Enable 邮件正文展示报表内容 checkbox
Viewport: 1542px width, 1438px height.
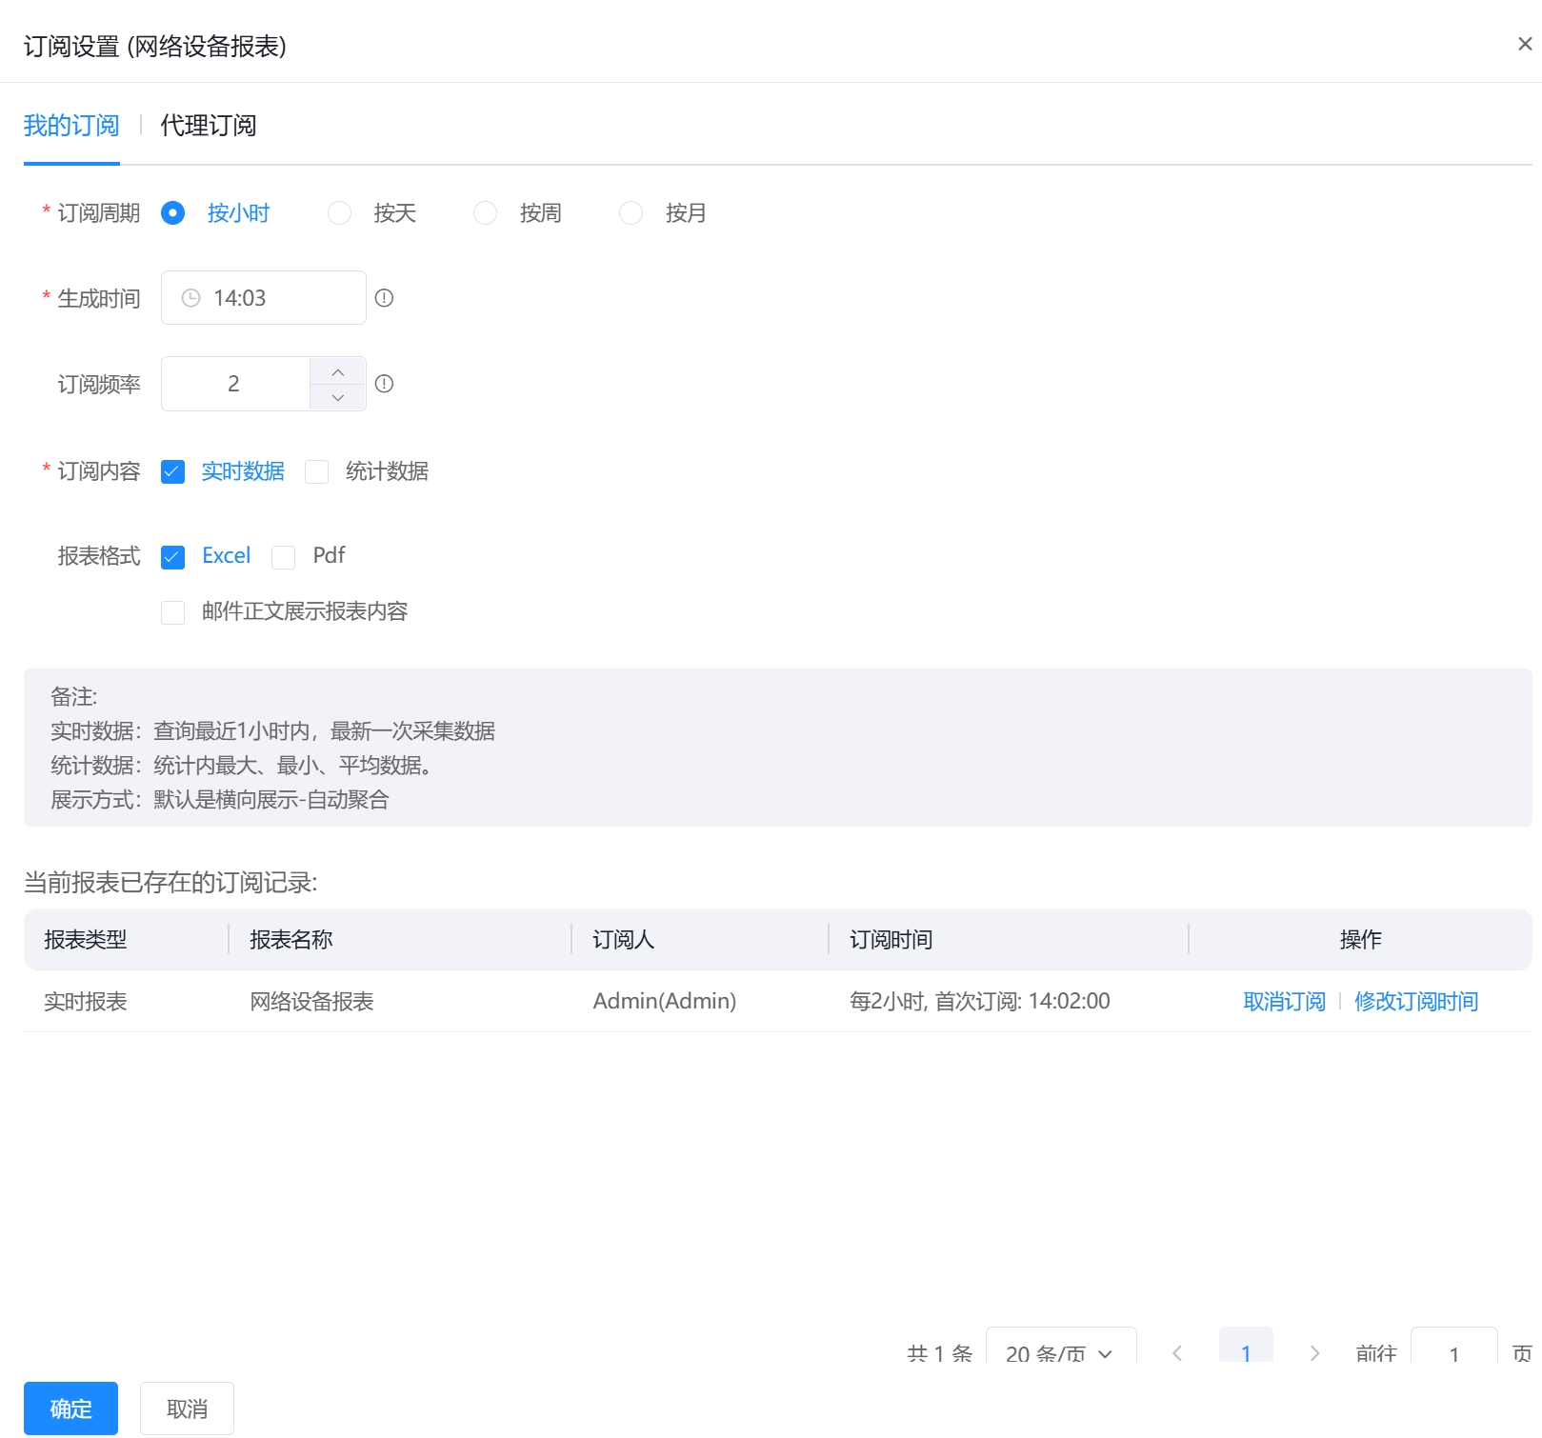[172, 612]
